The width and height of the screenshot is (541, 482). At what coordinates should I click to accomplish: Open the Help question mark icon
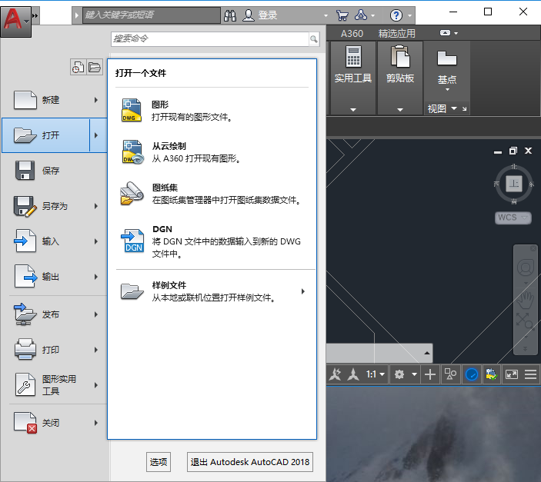396,15
